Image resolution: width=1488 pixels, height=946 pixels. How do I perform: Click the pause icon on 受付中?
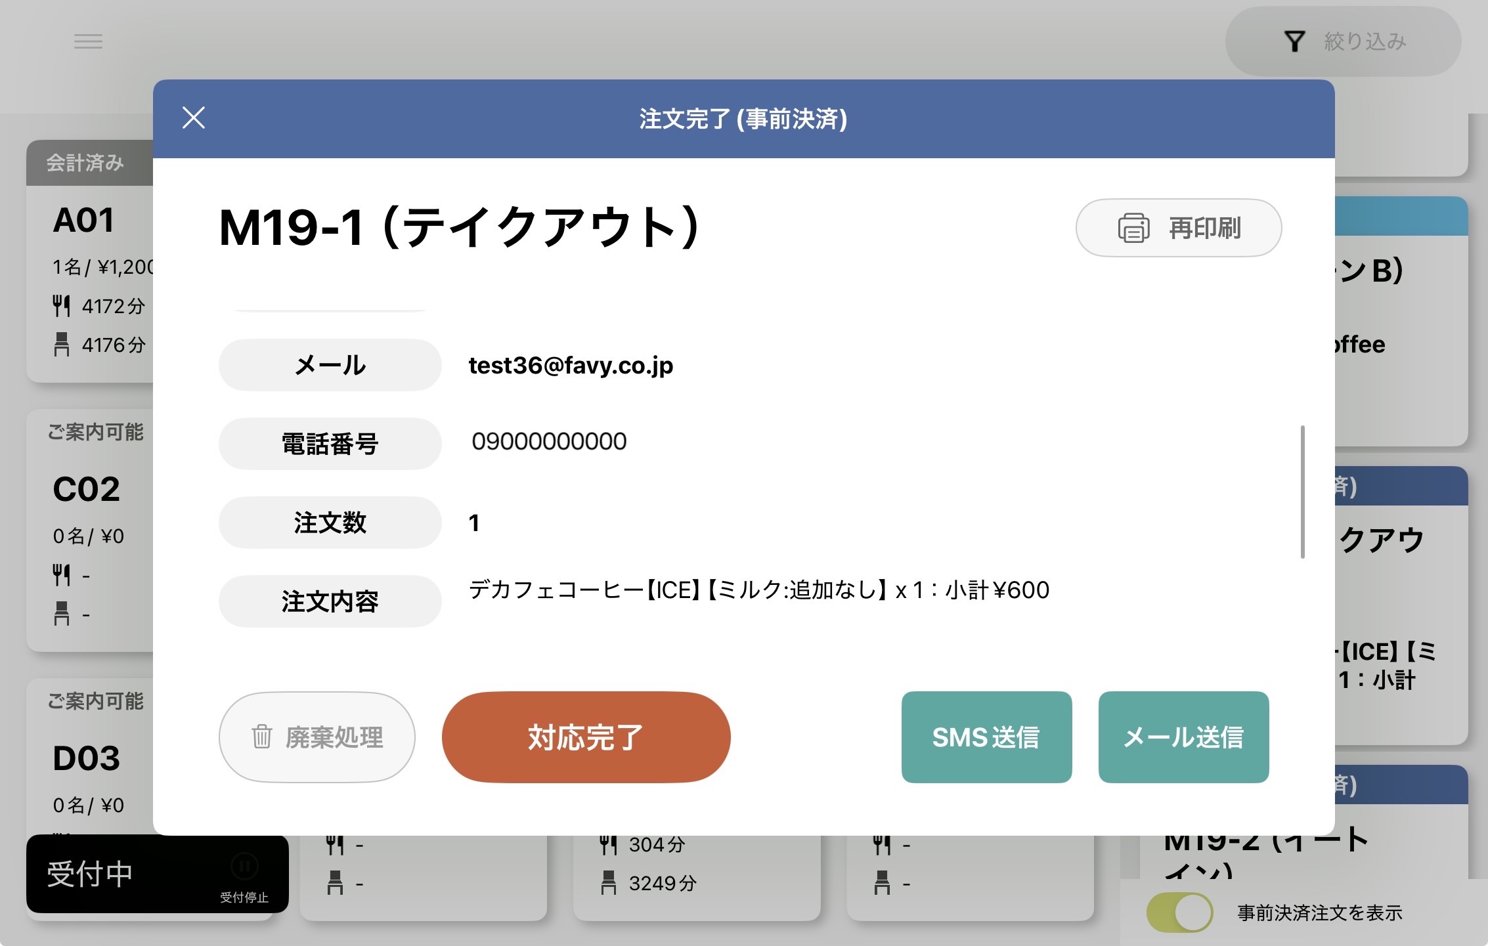tap(244, 866)
